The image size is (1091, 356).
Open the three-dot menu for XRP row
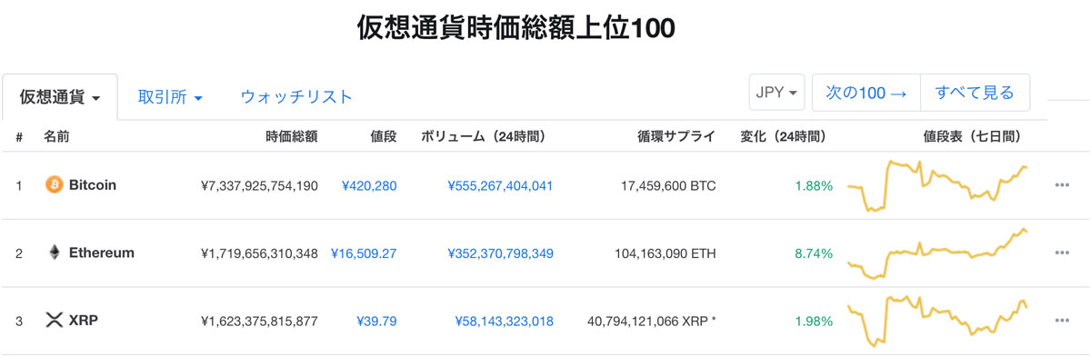coord(1061,321)
